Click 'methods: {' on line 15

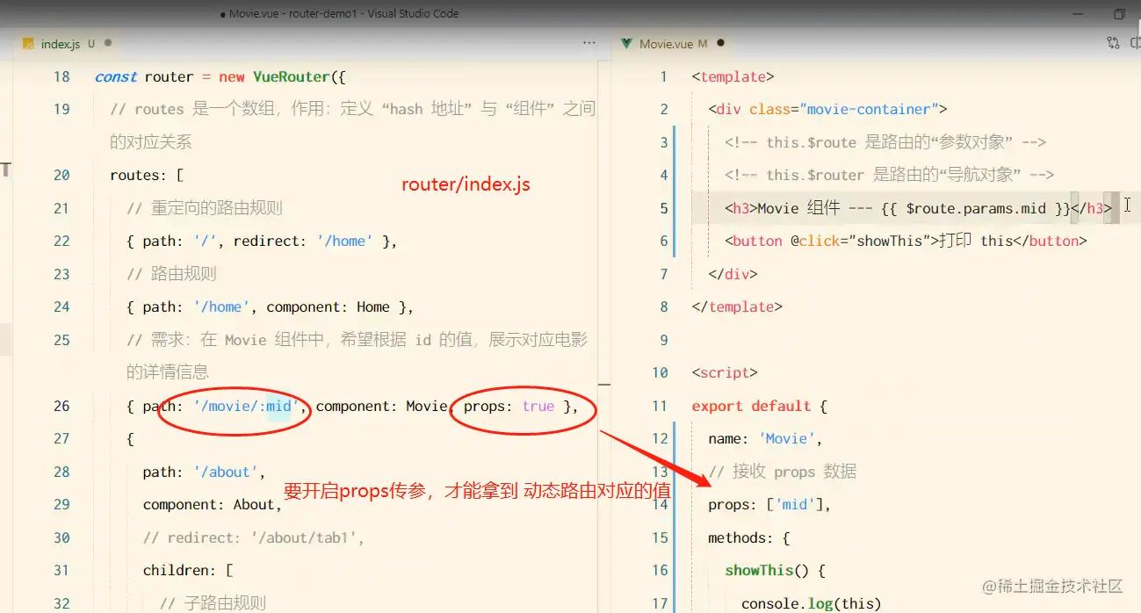click(x=749, y=537)
